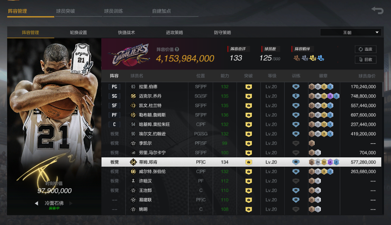Screen dimensions: 391x225
Task: Show next moment card with right arrow
Action: 71,203
